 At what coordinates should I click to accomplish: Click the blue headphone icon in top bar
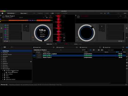click(x=108, y=13)
